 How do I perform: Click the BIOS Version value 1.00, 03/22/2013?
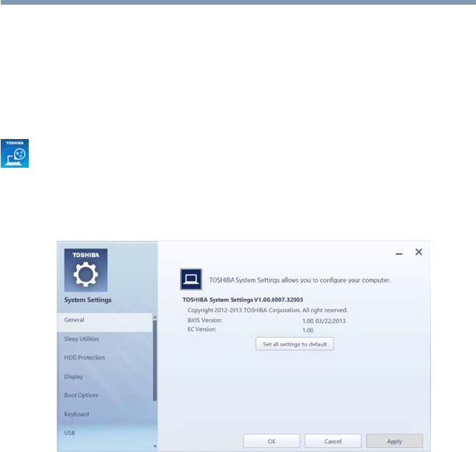click(324, 321)
